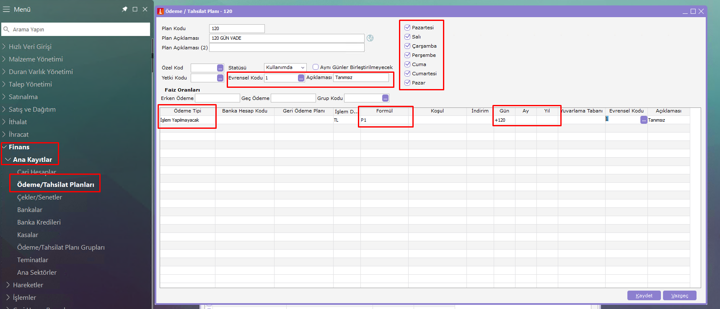720x309 pixels.
Task: Click the globe icon beside Plan Açıklaması
Action: click(x=370, y=38)
